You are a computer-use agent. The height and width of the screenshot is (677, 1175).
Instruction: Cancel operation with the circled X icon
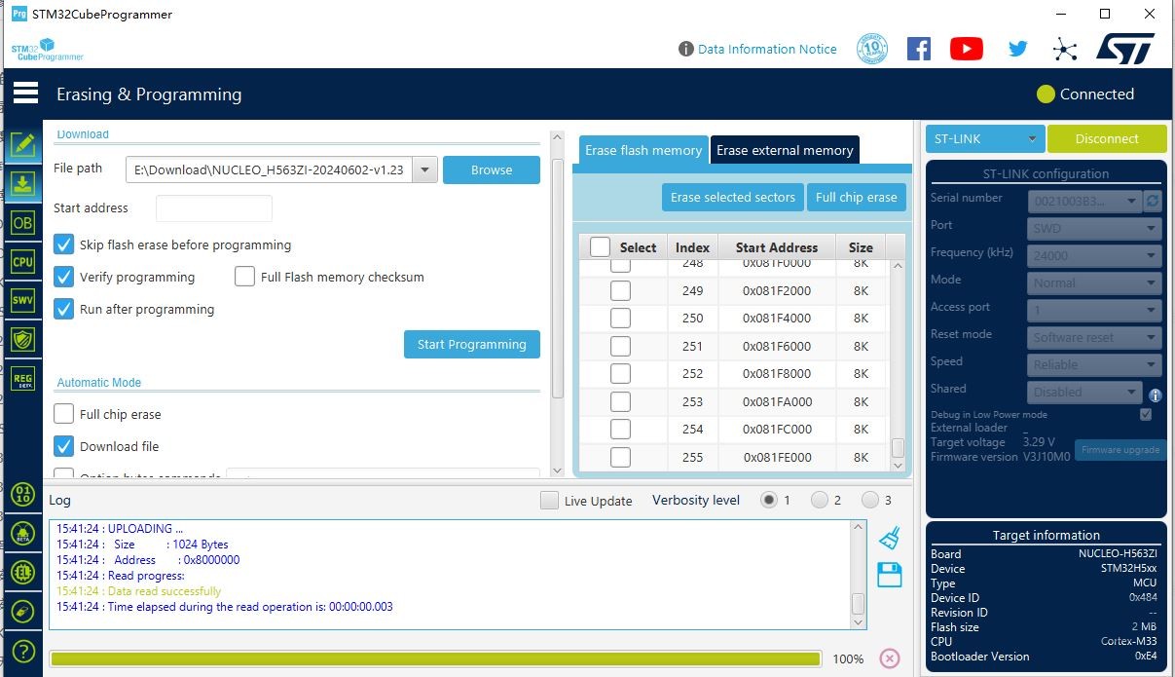890,658
